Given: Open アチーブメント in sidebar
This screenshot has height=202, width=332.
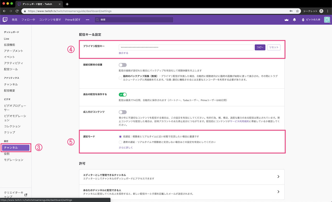Looking at the screenshot, I should (13, 51).
